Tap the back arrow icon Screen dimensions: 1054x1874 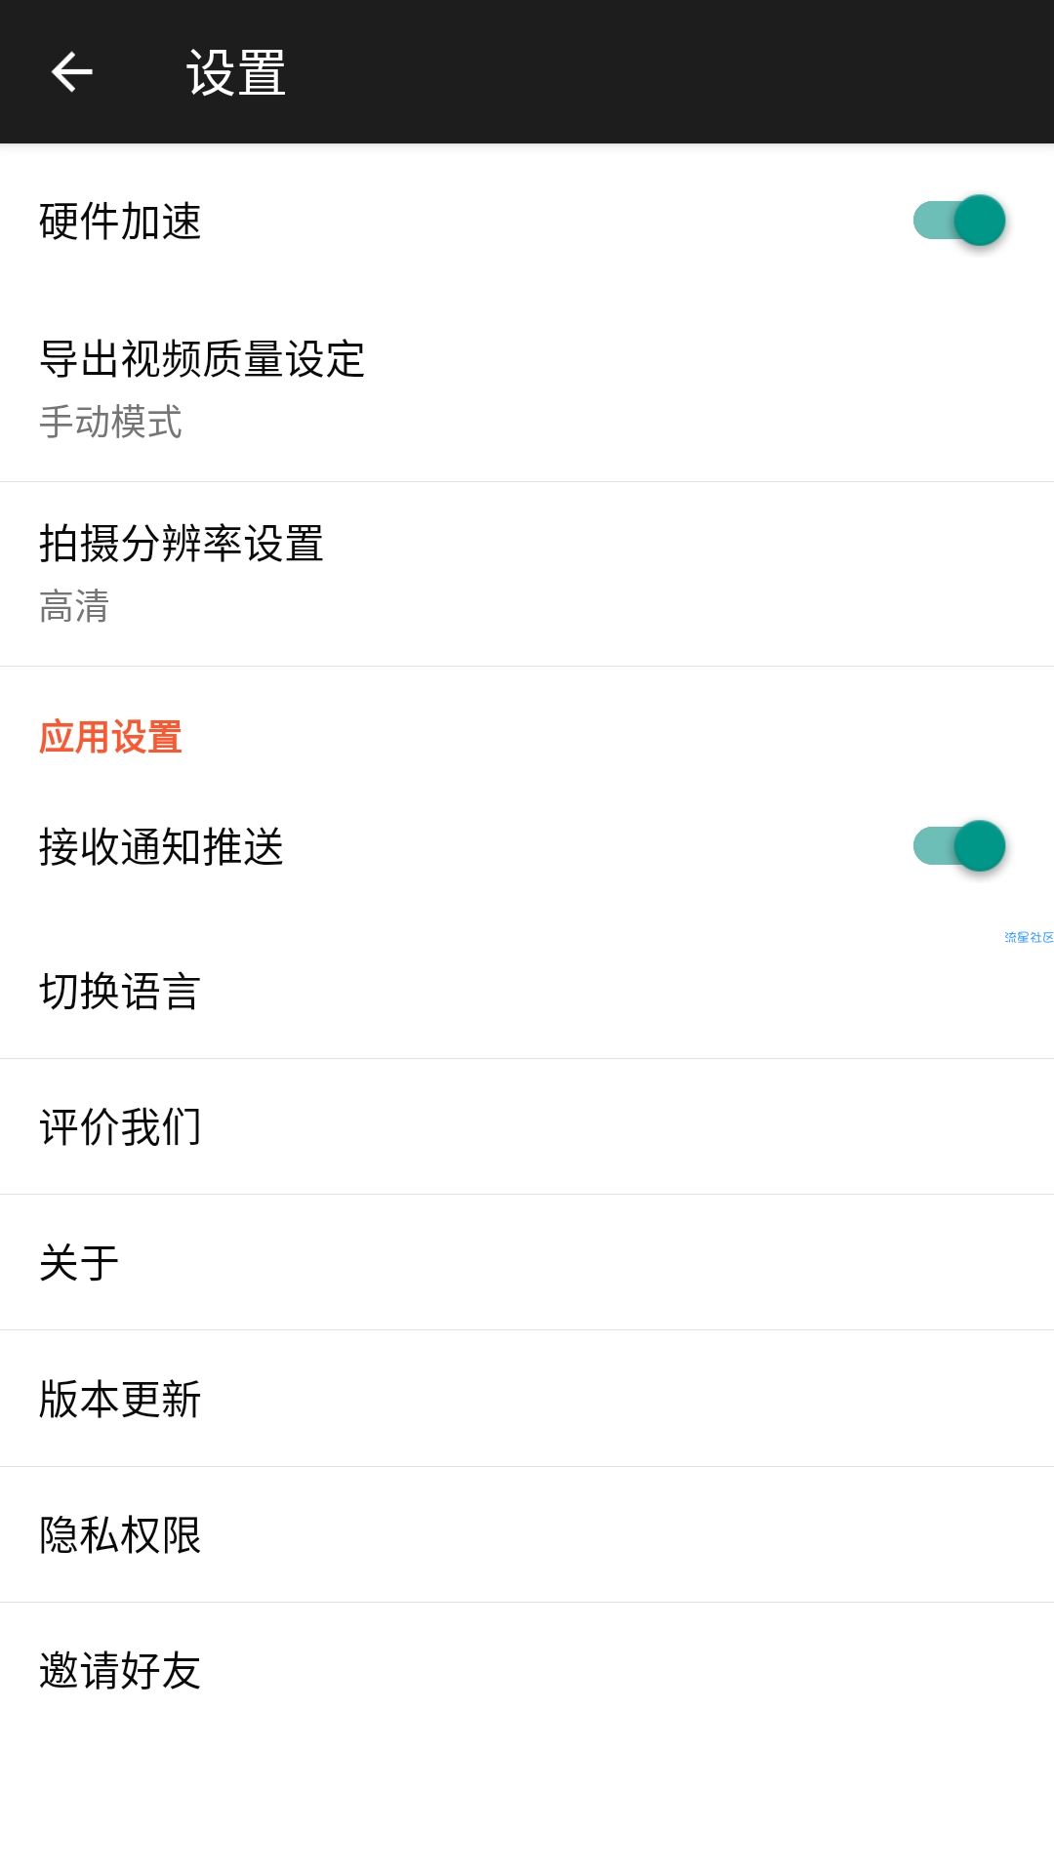pos(71,72)
